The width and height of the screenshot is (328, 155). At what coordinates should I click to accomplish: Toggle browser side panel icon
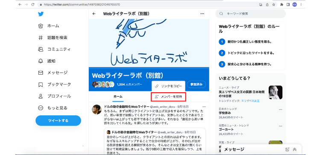[x=288, y=4]
